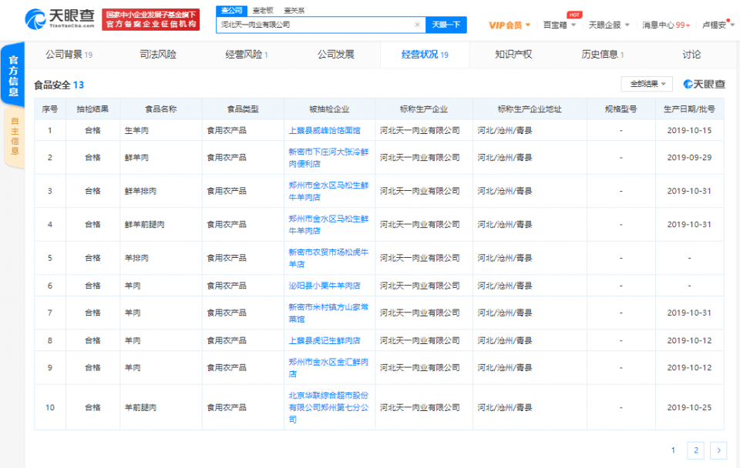Open the 卢锡安 user account menu
The height and width of the screenshot is (468, 740).
pos(718,25)
